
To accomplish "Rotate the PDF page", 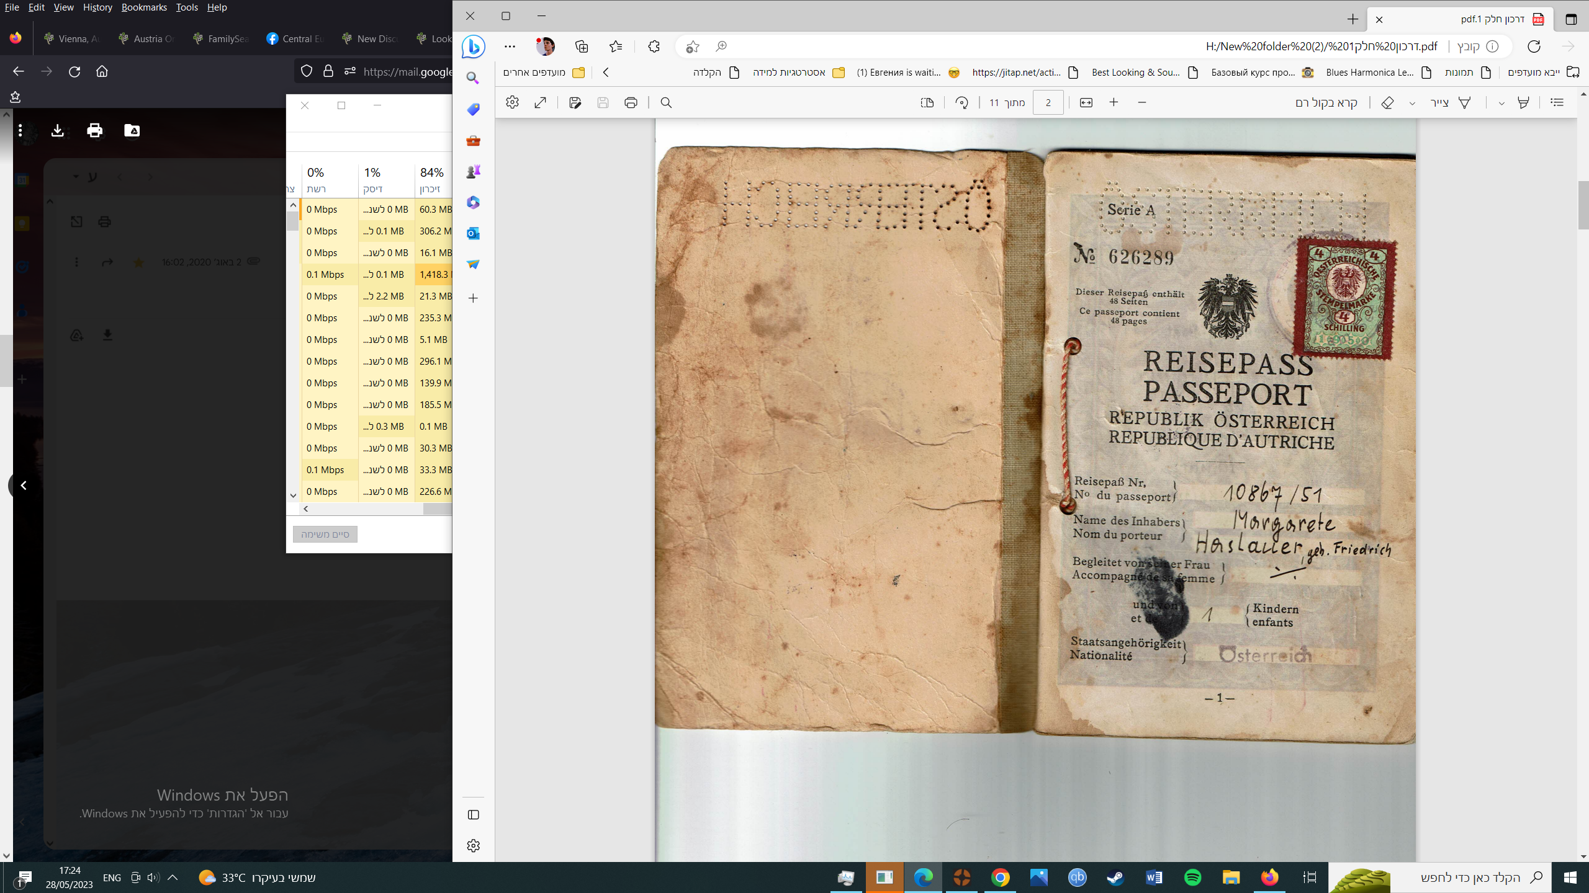I will [961, 103].
